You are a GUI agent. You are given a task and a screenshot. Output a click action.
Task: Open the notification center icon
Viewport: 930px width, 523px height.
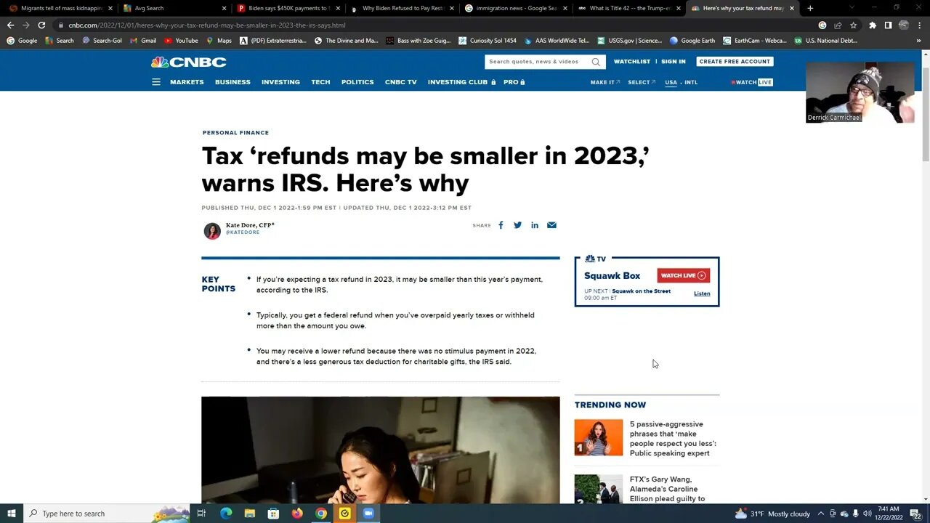[x=915, y=514]
